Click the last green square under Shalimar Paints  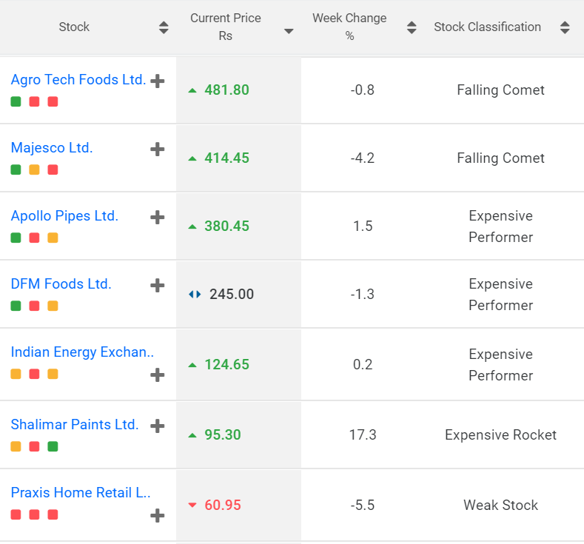pos(53,447)
